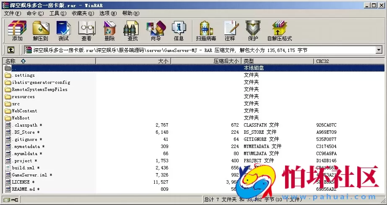
Task: Click the 自解压格式 (SFX) toolbar icon
Action: (x=280, y=31)
